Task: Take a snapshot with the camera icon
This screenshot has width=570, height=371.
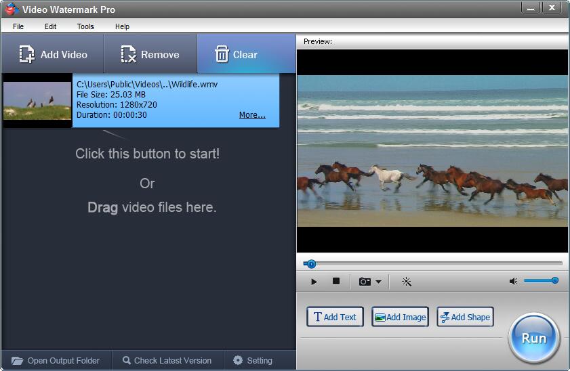Action: coord(365,282)
